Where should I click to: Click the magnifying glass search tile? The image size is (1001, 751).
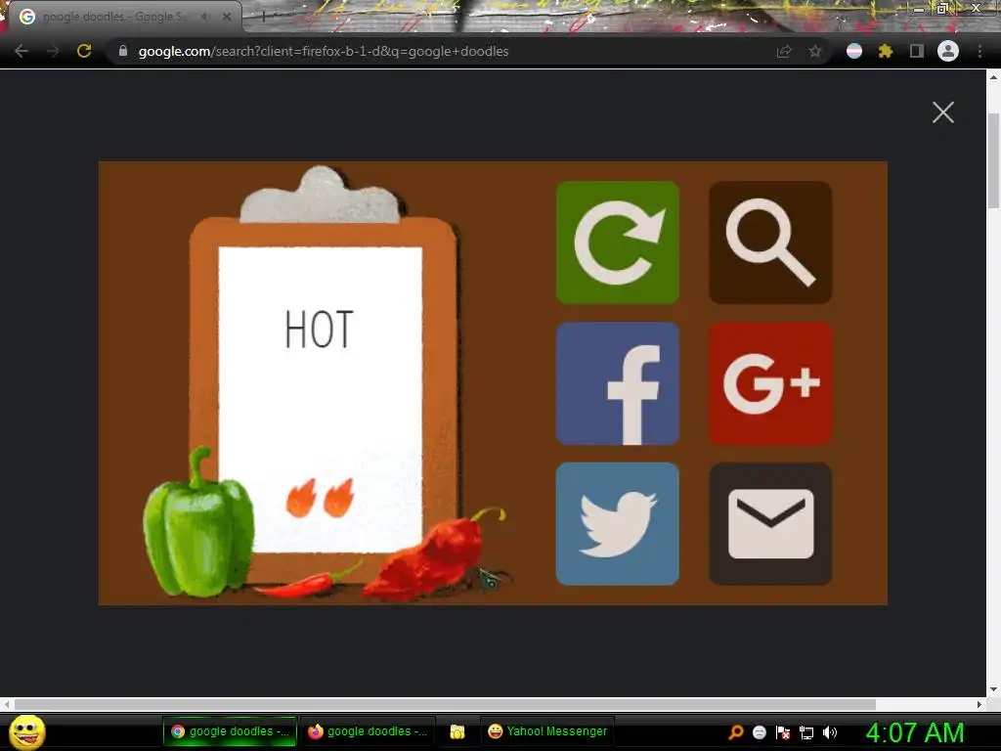(770, 243)
